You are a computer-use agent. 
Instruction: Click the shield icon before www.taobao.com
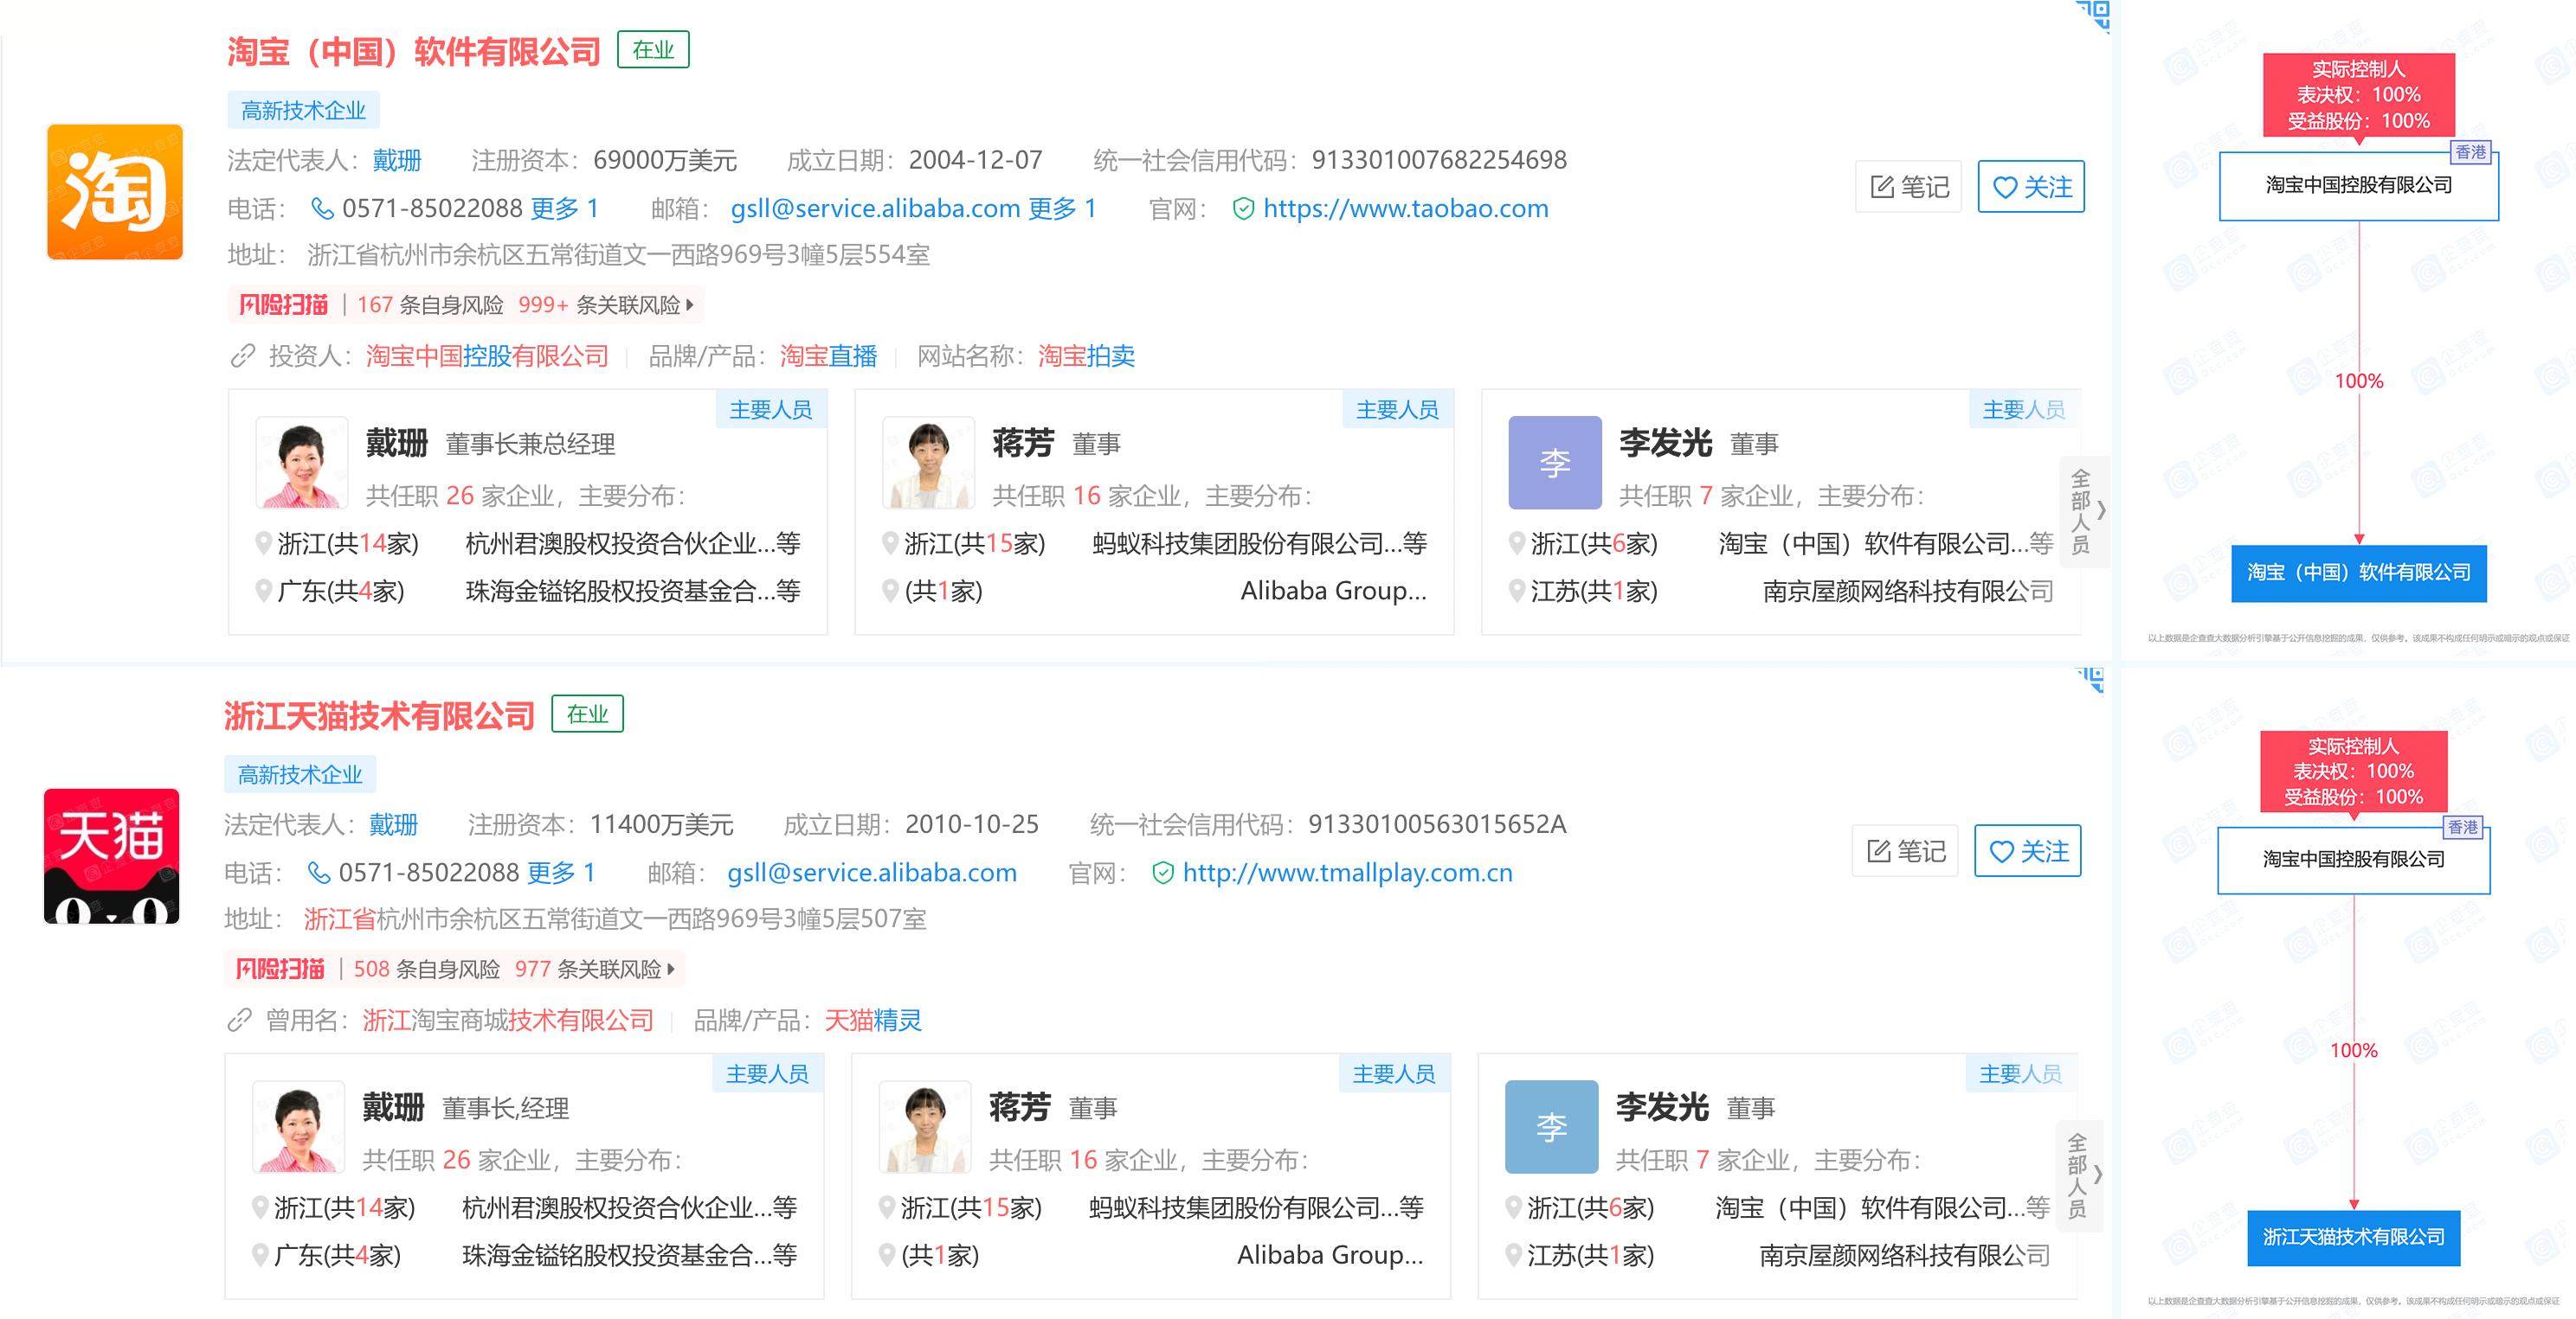click(x=1242, y=208)
